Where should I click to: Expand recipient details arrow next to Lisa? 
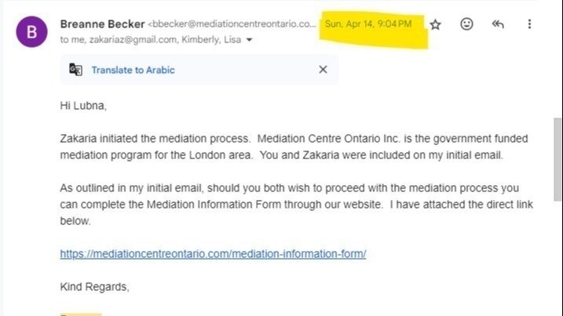[249, 40]
